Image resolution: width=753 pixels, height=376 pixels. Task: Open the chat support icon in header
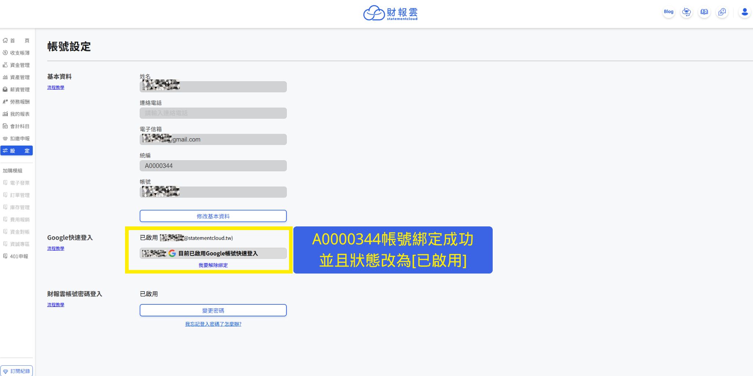pos(722,12)
